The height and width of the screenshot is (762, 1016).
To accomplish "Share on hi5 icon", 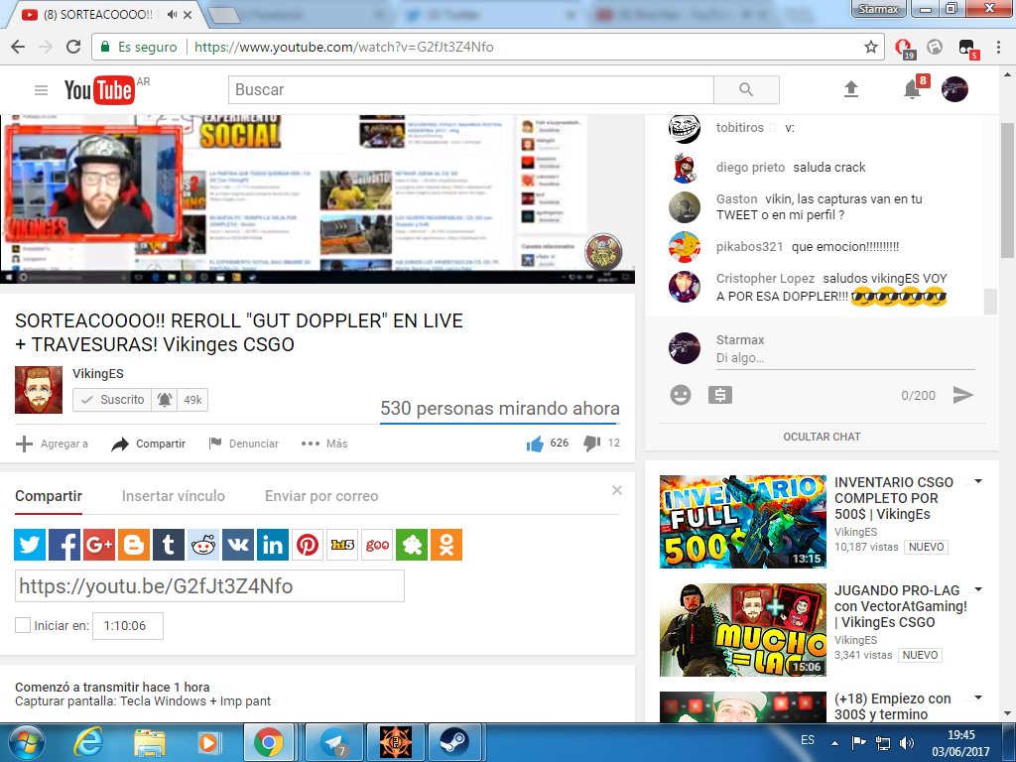I will tap(342, 545).
